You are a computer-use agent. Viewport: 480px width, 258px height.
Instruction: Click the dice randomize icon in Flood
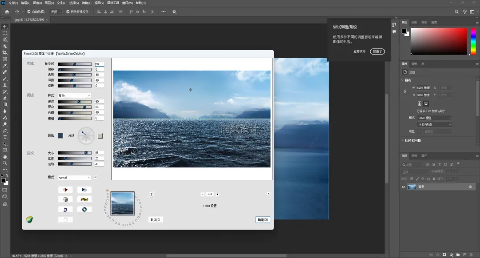(x=65, y=199)
